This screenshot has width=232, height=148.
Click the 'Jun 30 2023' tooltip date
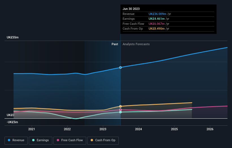(131, 9)
